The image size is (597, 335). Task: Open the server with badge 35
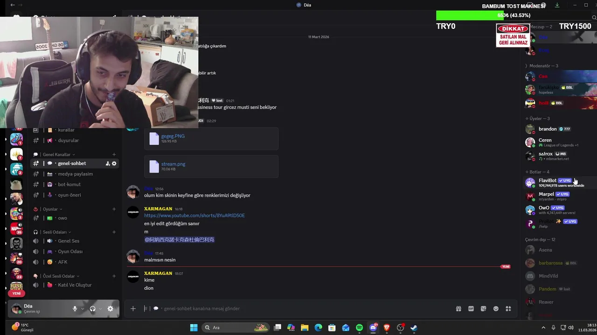16,228
